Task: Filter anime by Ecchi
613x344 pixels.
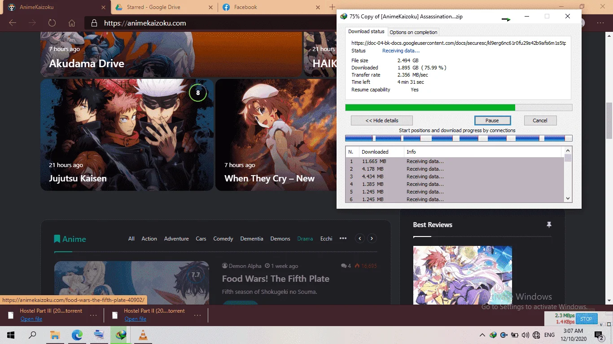Action: (326, 239)
